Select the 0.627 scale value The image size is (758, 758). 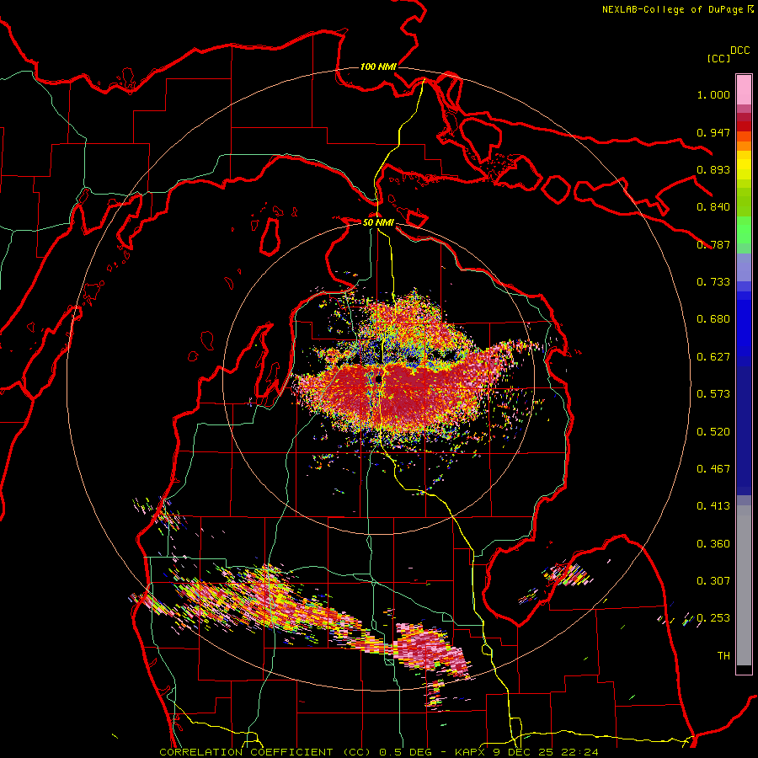coord(713,357)
